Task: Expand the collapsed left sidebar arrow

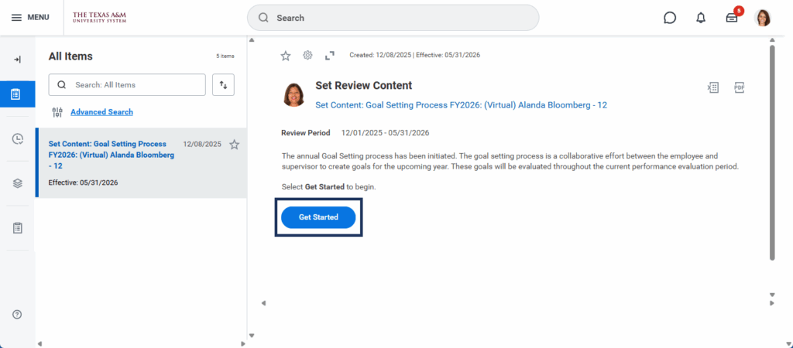Action: point(17,60)
